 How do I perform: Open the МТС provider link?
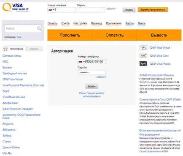[x=5, y=62]
